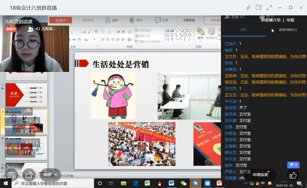Click the lightning bolt icon in title bar
This screenshot has height=188, width=307.
248,8
